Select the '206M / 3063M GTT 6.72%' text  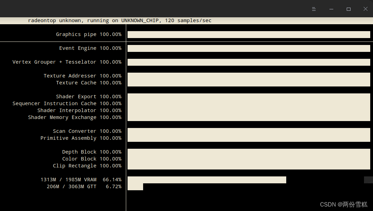(x=84, y=186)
